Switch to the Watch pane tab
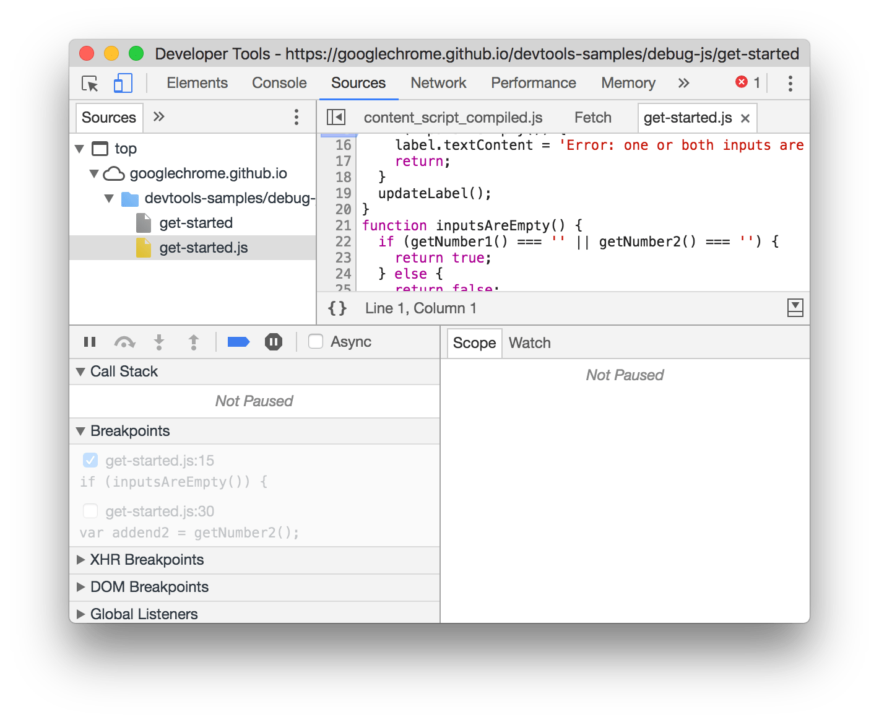Image resolution: width=879 pixels, height=722 pixels. click(x=530, y=342)
